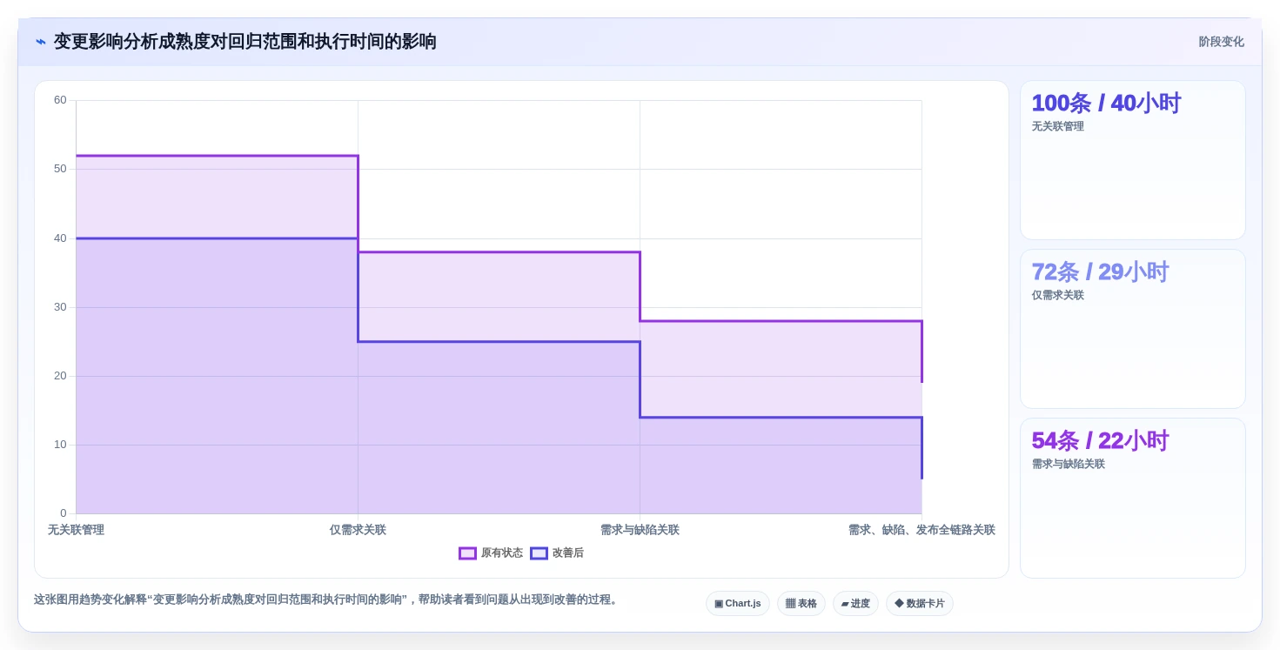Screen dimensions: 1280x650
Task: Click the y-axis value 40
Action: (60, 238)
